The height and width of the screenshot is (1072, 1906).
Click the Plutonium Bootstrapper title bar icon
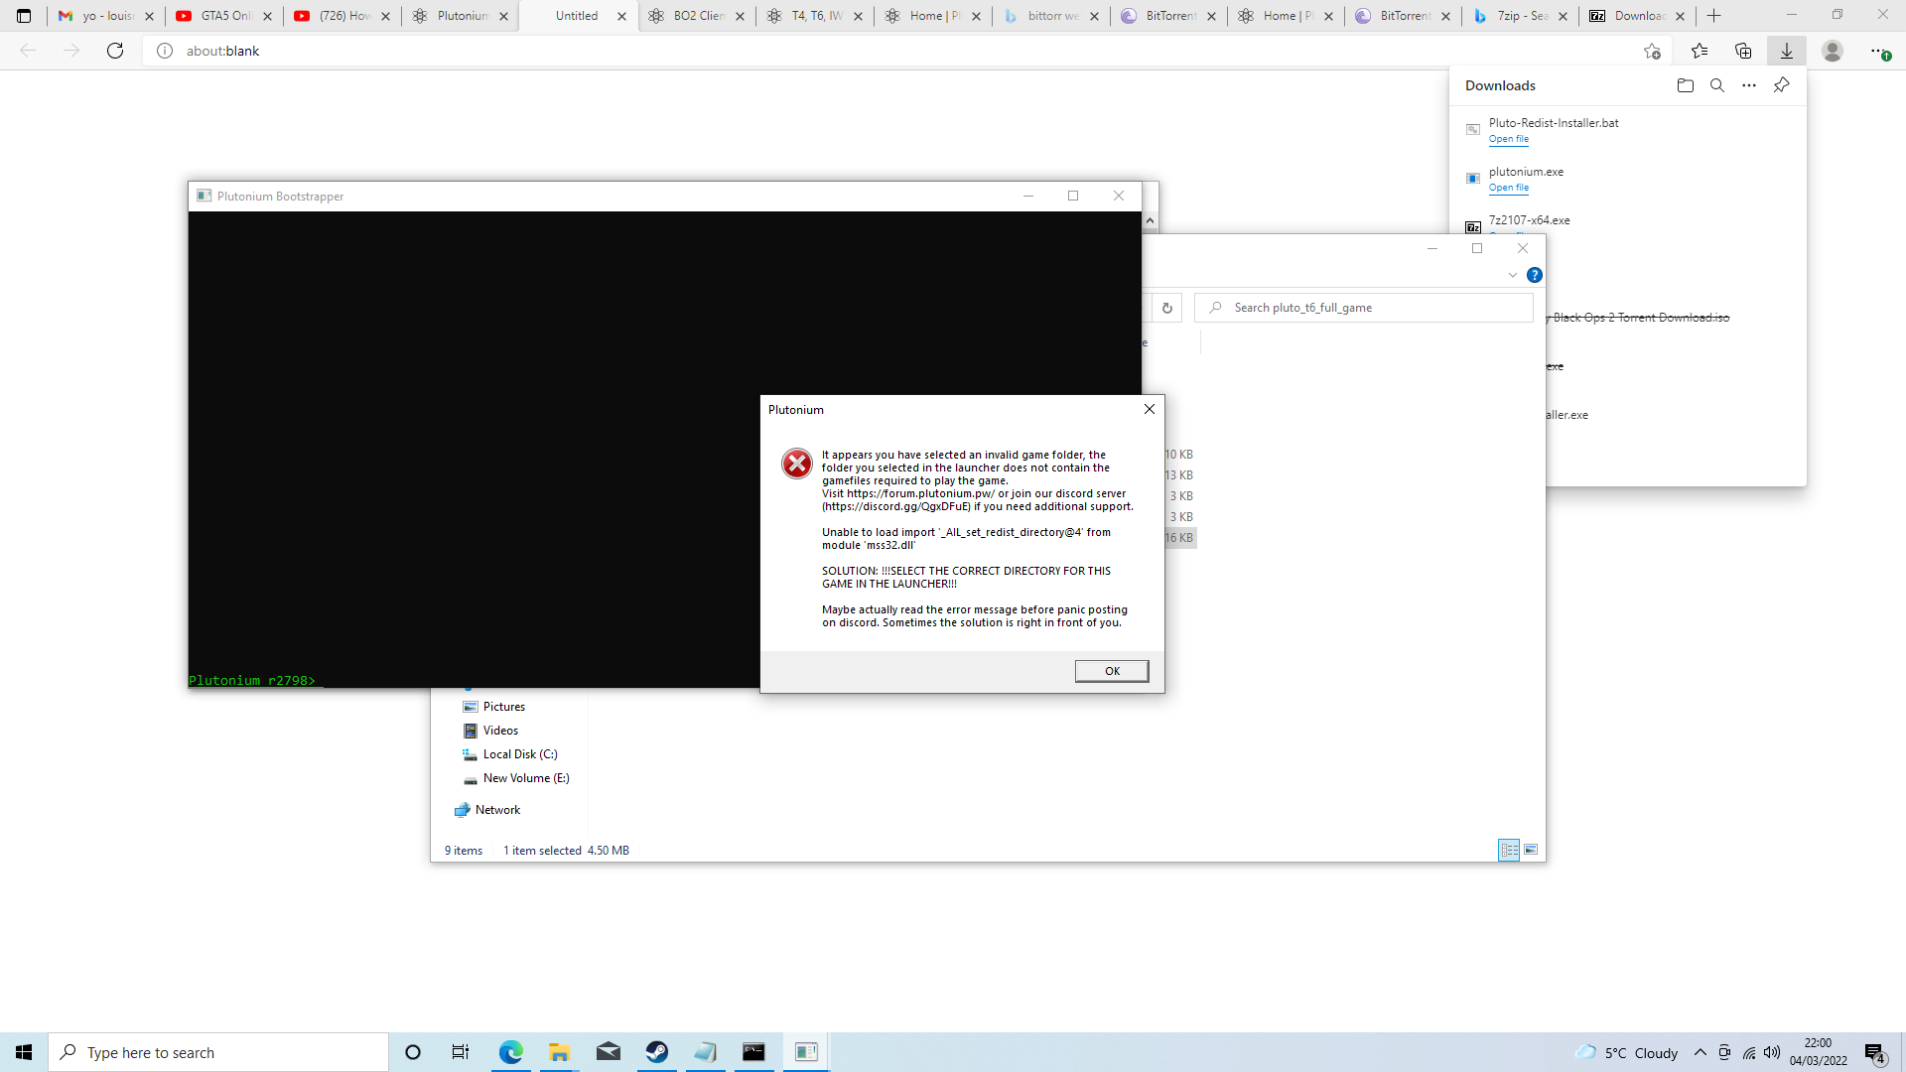[204, 196]
